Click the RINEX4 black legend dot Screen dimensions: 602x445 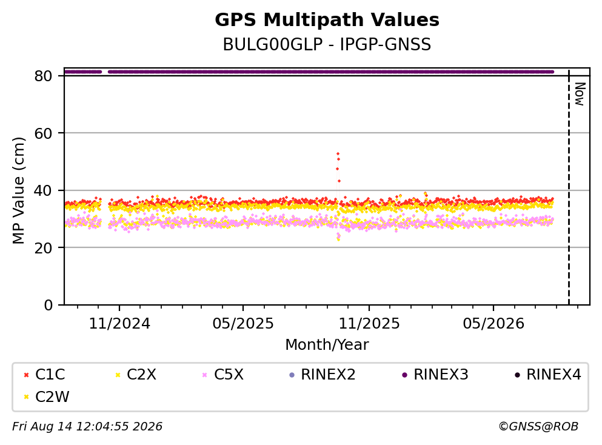[517, 375]
